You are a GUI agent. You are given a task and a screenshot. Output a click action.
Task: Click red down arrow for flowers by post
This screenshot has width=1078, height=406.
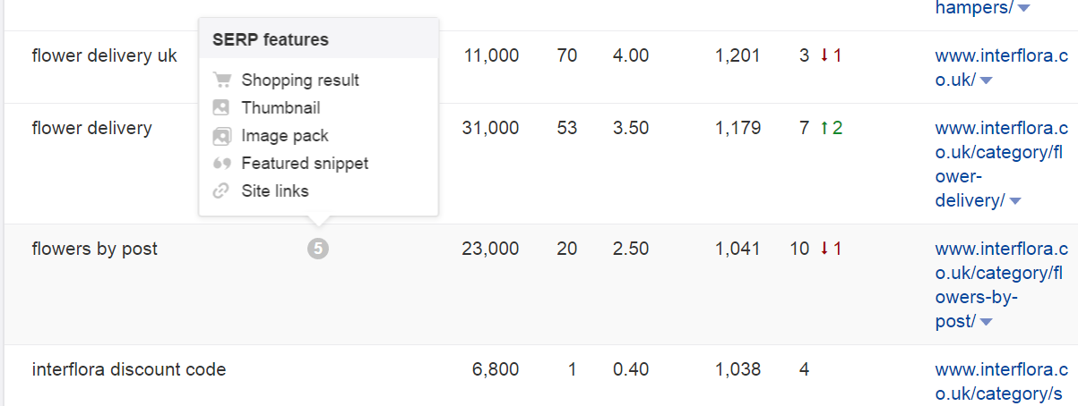click(824, 249)
